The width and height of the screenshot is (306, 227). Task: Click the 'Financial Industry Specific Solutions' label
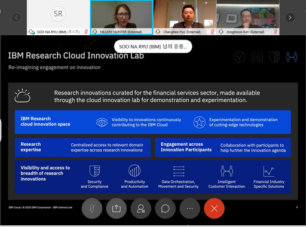tap(269, 184)
